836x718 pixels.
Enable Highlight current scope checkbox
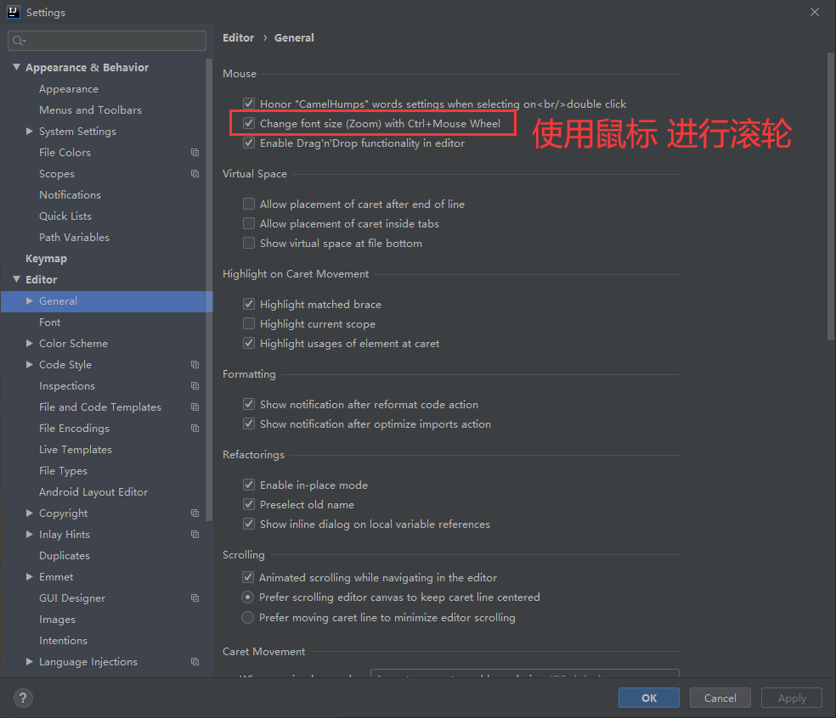point(249,323)
